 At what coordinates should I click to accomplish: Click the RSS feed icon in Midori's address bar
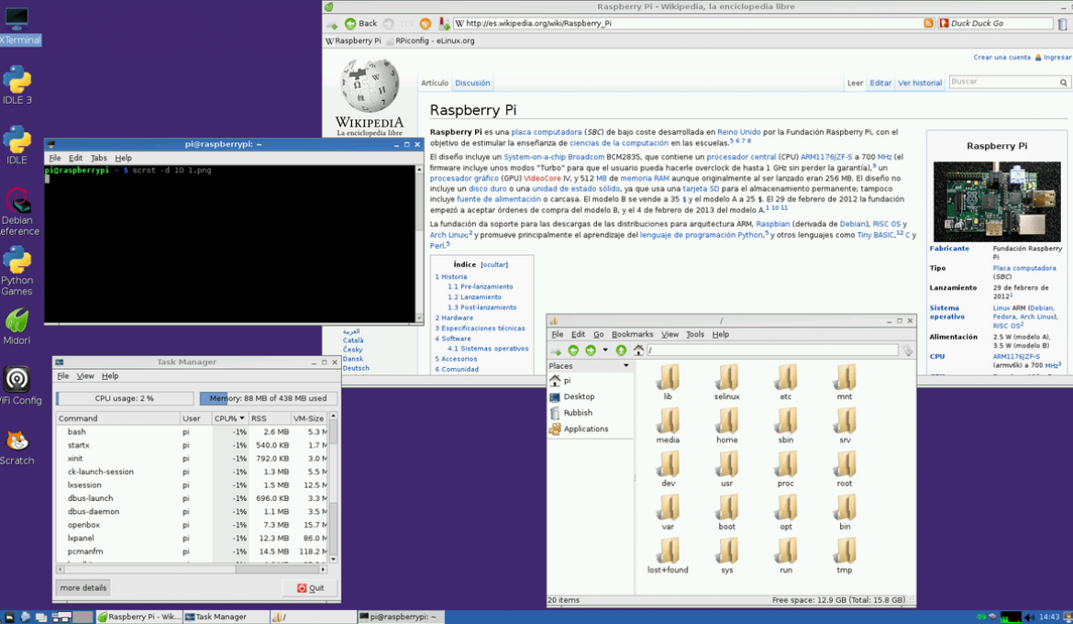tap(929, 23)
